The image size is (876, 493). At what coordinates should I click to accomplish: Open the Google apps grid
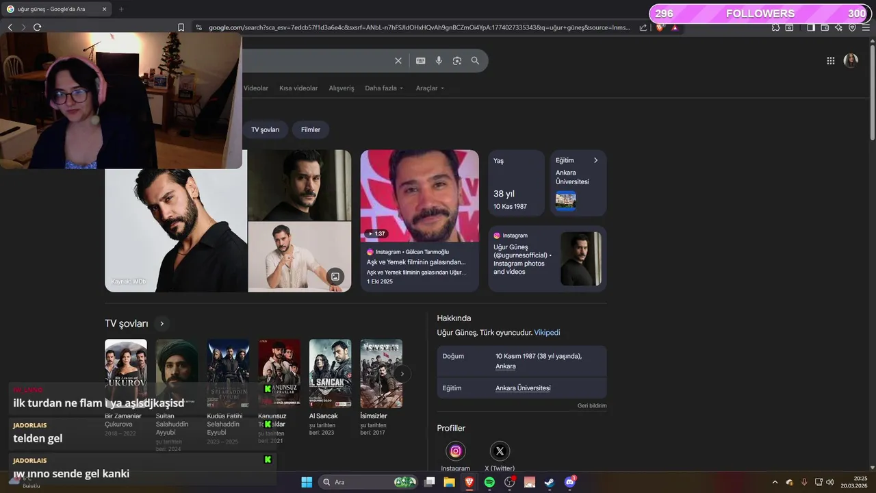coord(831,61)
